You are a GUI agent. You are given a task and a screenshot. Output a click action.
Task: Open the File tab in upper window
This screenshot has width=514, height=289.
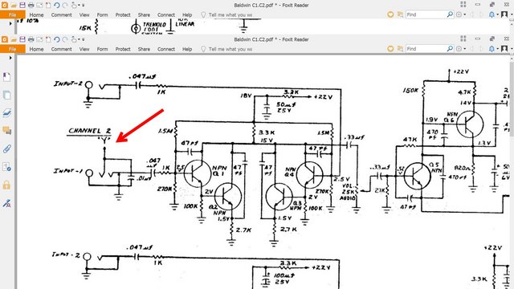[13, 14]
